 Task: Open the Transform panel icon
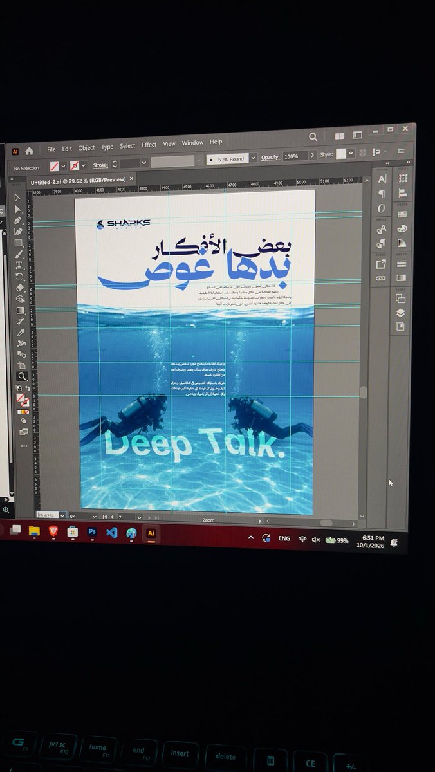click(403, 178)
